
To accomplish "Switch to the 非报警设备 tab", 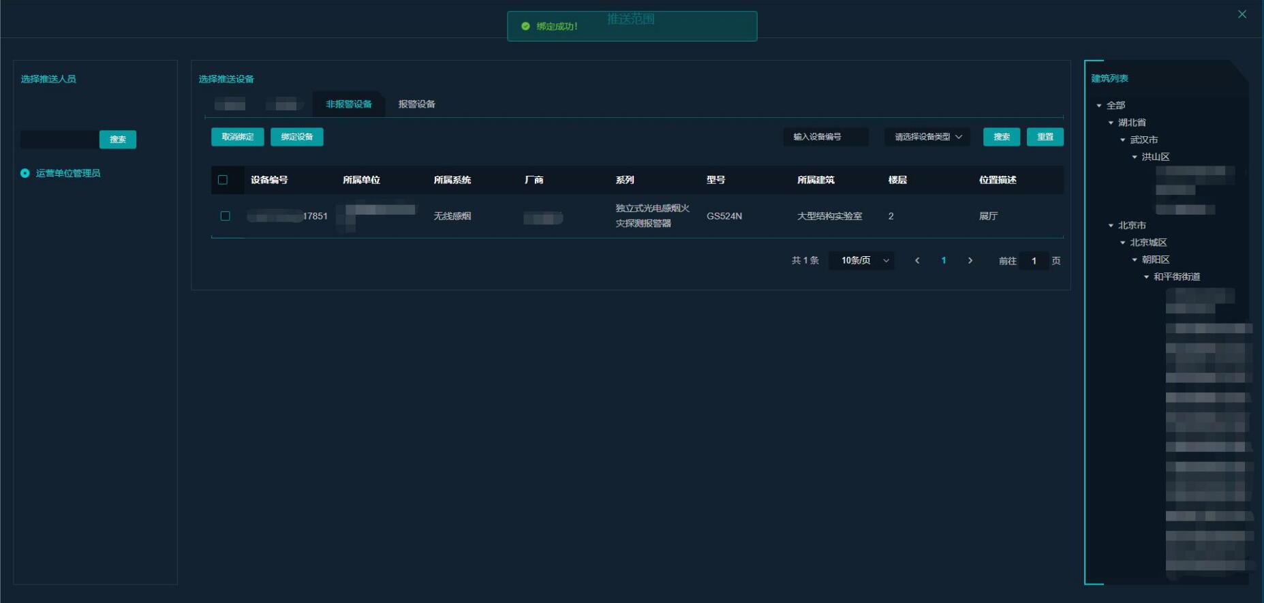I will 349,104.
